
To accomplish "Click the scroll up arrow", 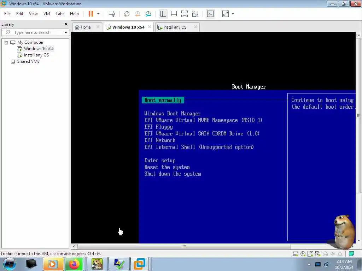I will point(358,35).
